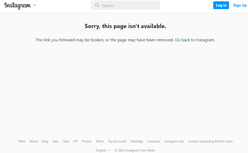Click the magnifying glass search icon
Screen dimensions: 248x153
[97, 5]
